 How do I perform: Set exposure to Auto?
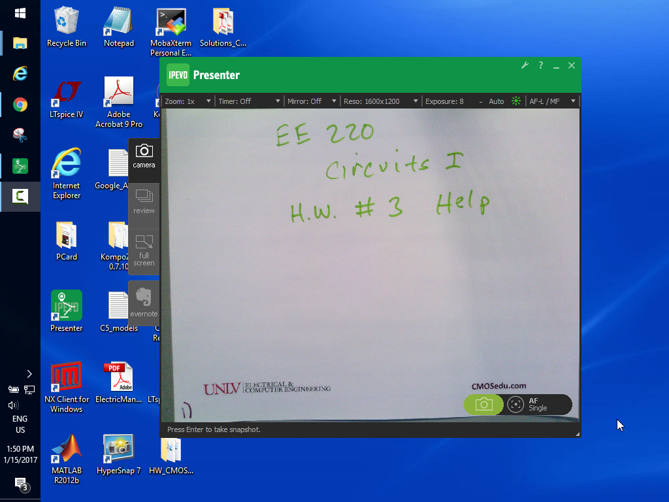click(497, 101)
